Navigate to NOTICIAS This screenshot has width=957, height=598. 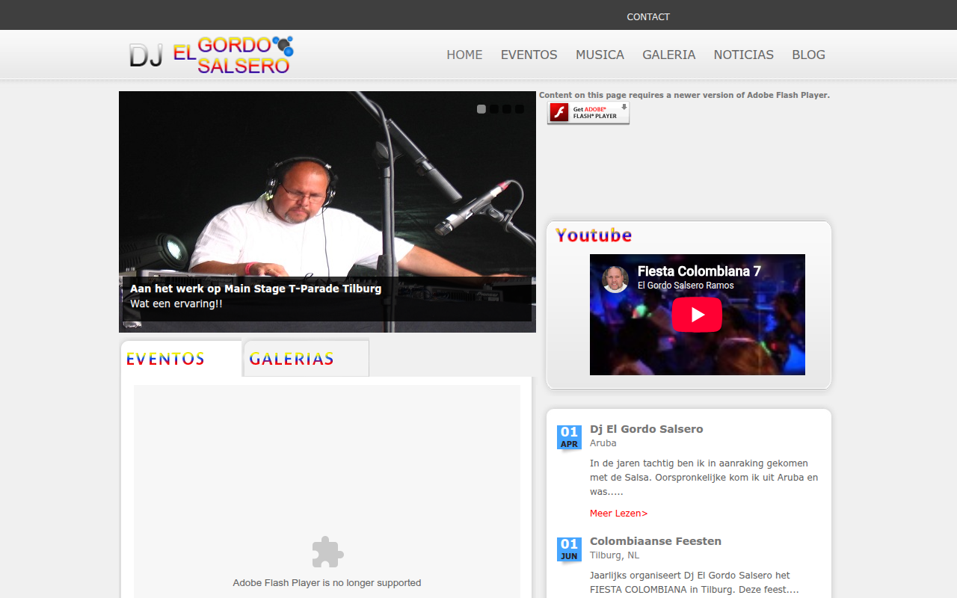point(744,55)
